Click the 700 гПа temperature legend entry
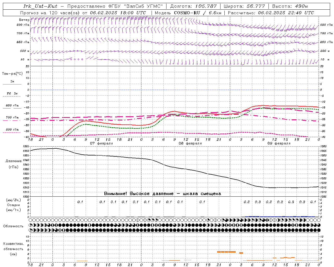 [x=12, y=118]
